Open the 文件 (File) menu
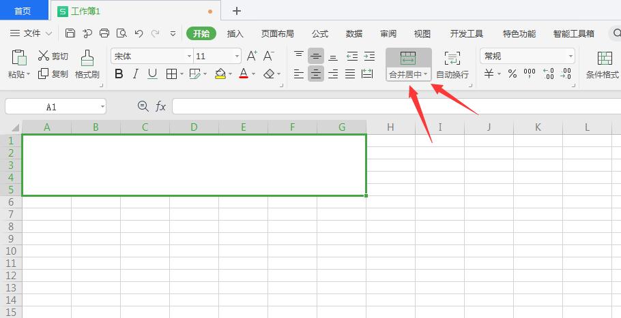Image resolution: width=621 pixels, height=318 pixels. tap(31, 33)
